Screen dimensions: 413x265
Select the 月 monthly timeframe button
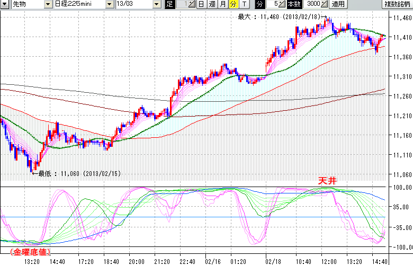click(222, 4)
